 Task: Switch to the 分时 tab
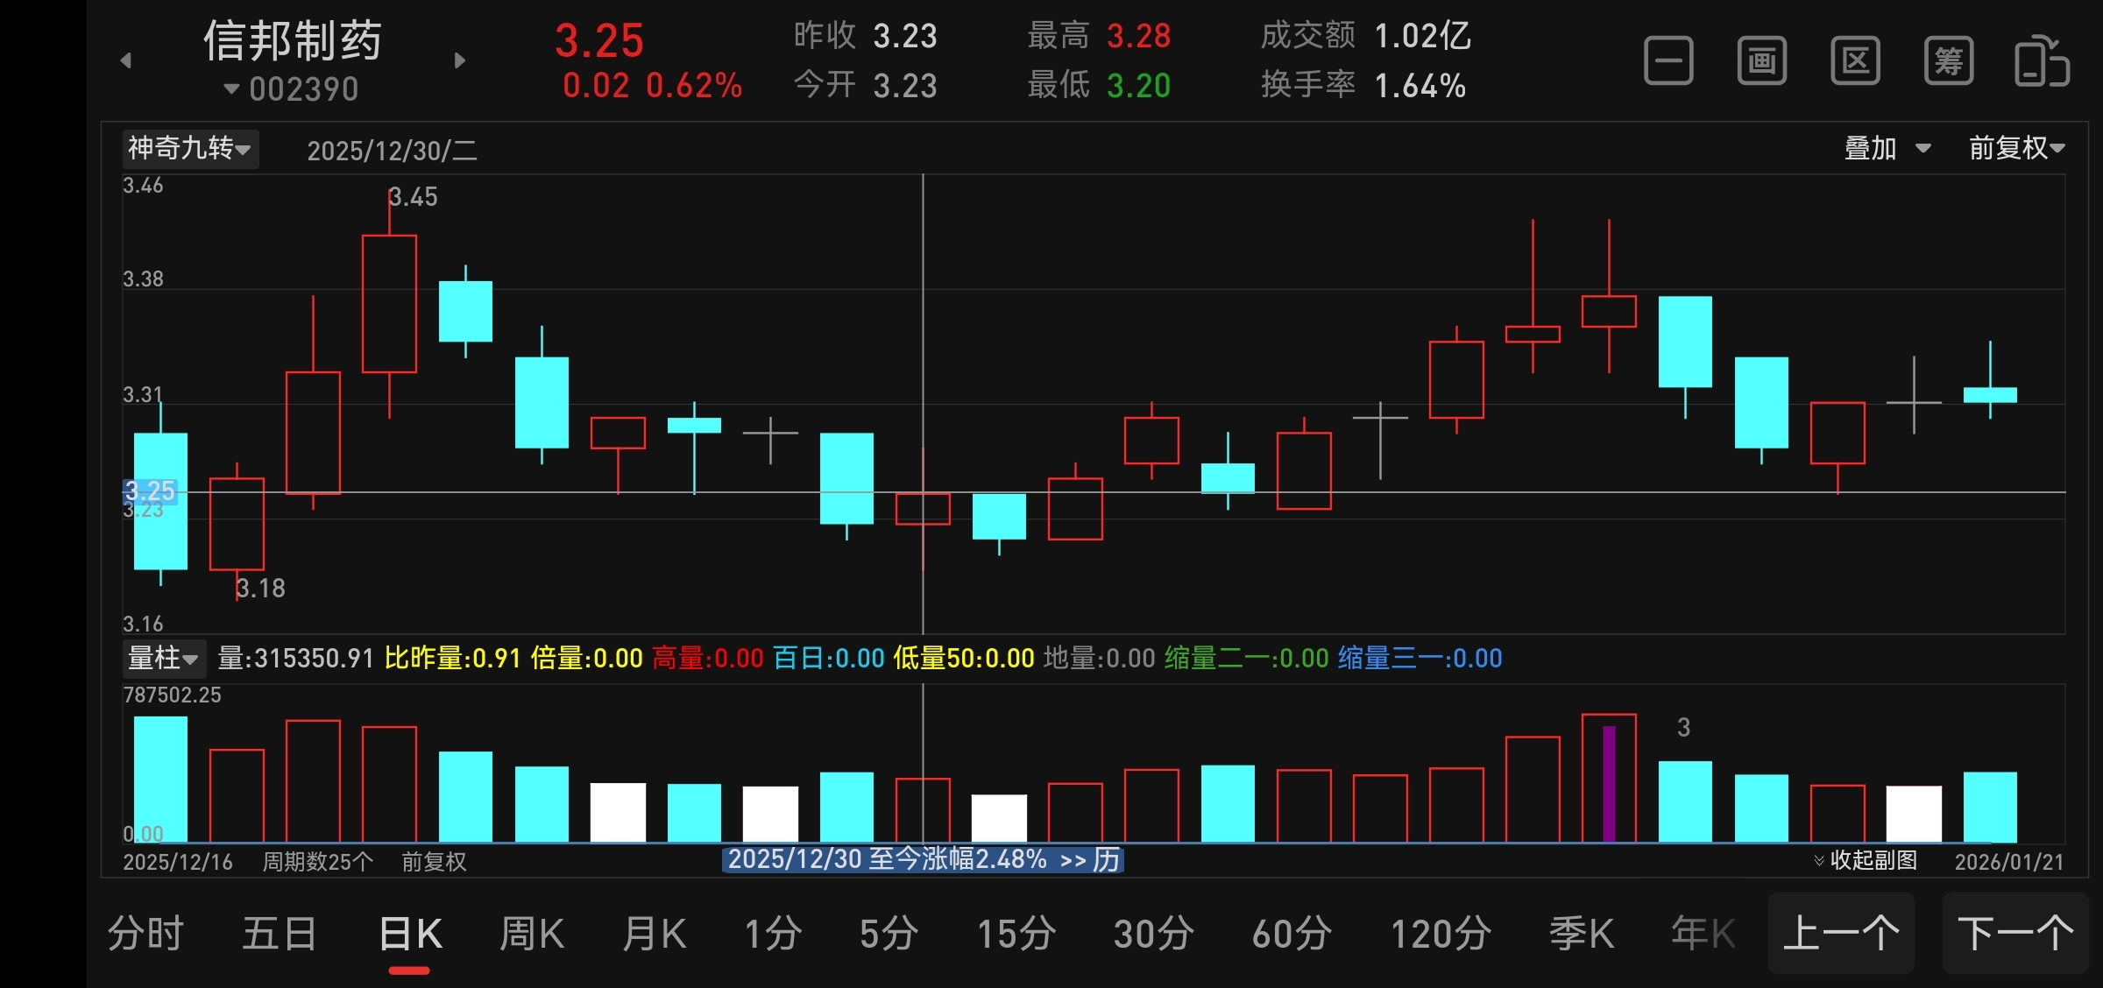point(145,933)
